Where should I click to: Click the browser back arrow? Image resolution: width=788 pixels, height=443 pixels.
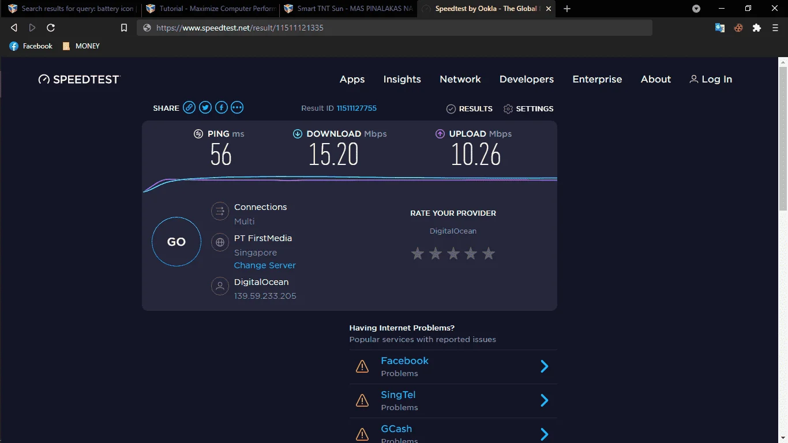(x=14, y=28)
